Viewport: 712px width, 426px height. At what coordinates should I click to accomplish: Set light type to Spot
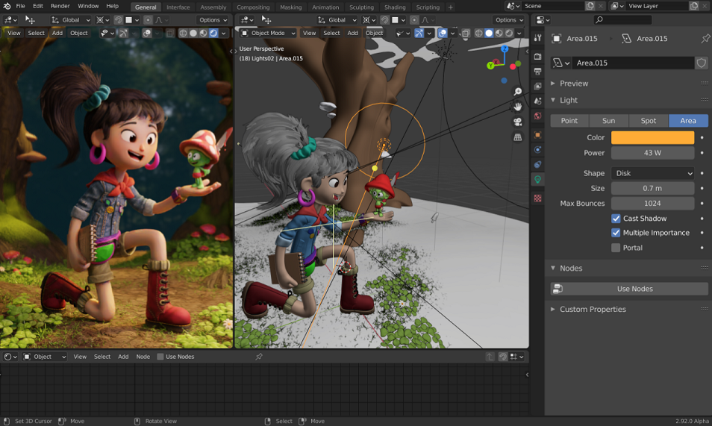coord(649,120)
